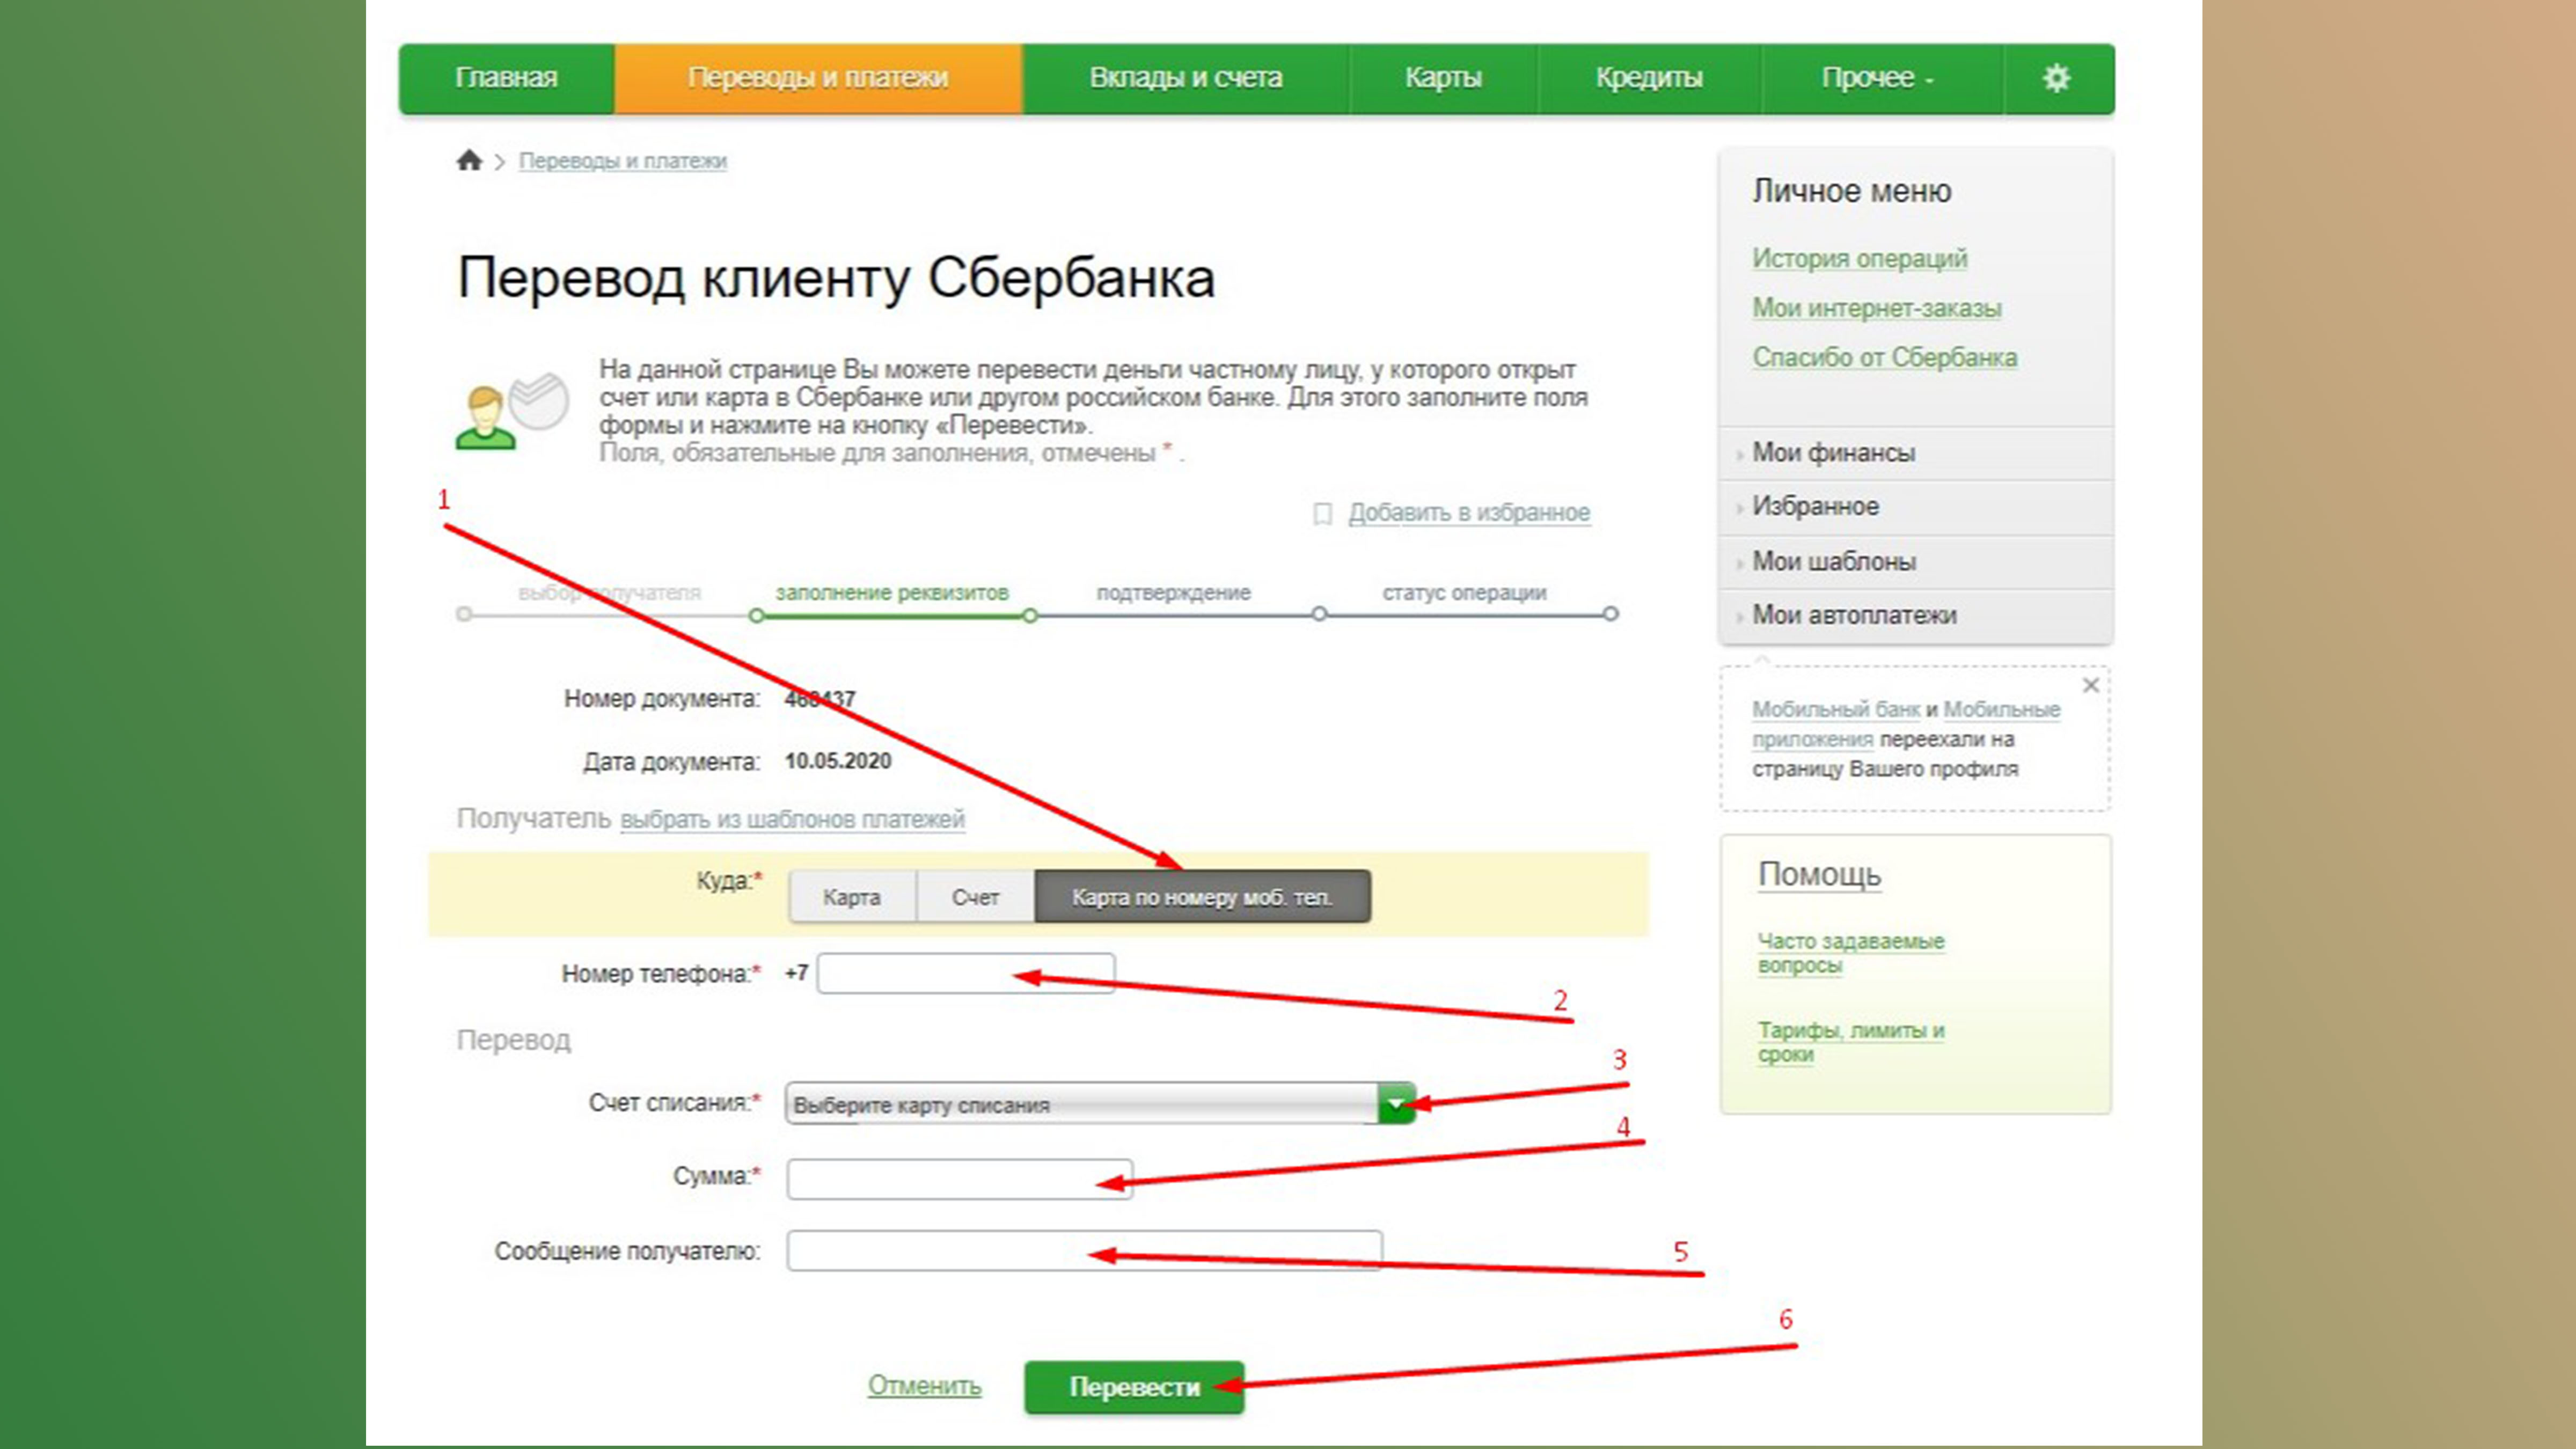Click выбрать из шаблонов платежей link
The image size is (2576, 1449).
coord(792,819)
